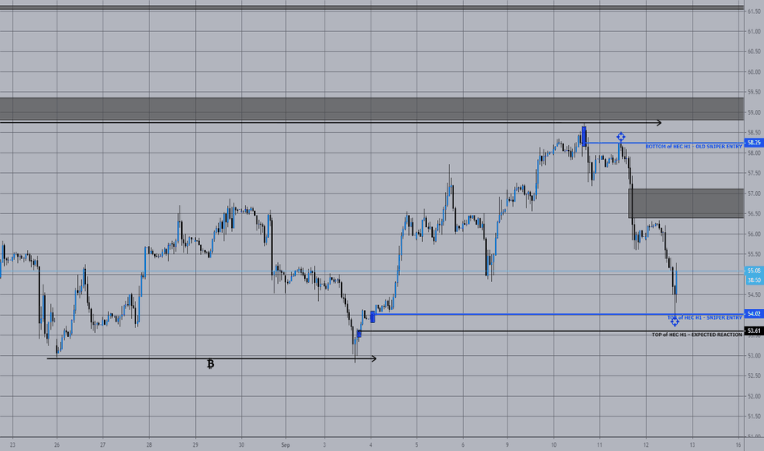Click date label 10 on time axis
The height and width of the screenshot is (451, 764).
click(554, 444)
